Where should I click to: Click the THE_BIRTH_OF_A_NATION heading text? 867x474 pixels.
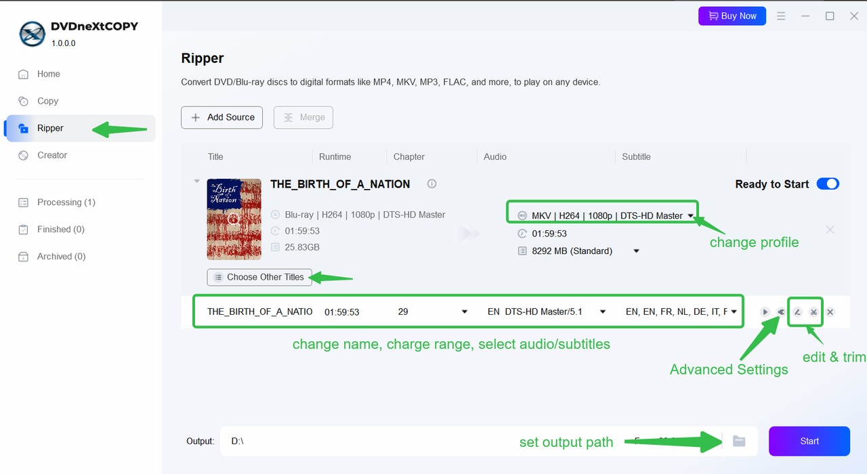click(340, 184)
